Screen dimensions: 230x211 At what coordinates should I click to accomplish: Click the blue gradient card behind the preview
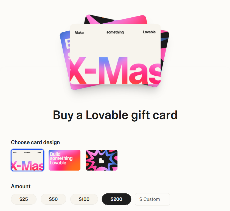coord(65,59)
